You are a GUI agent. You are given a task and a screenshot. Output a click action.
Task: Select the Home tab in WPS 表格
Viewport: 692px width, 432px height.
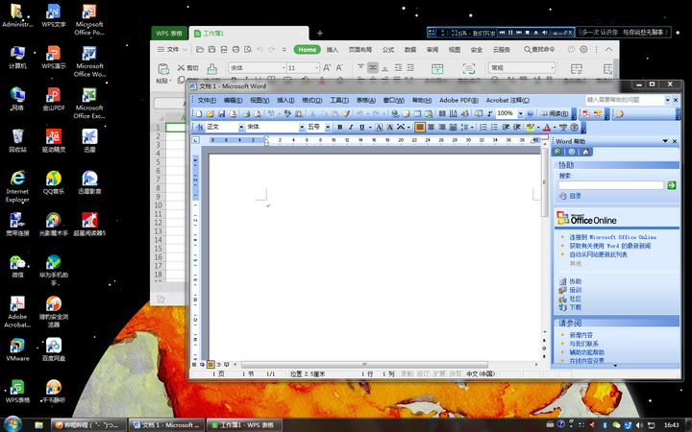[308, 50]
